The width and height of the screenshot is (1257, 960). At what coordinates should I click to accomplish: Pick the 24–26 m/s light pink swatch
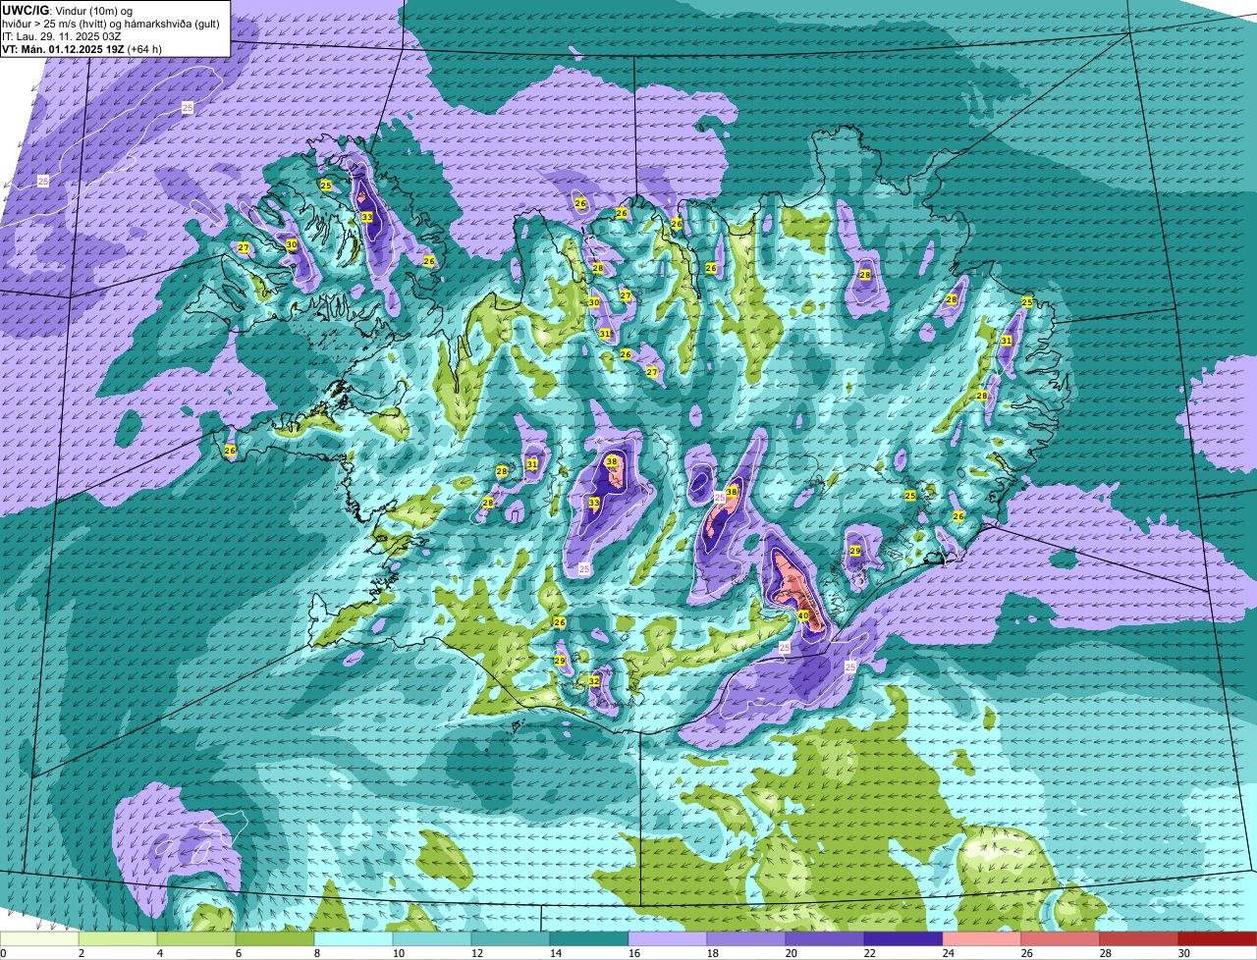point(982,939)
